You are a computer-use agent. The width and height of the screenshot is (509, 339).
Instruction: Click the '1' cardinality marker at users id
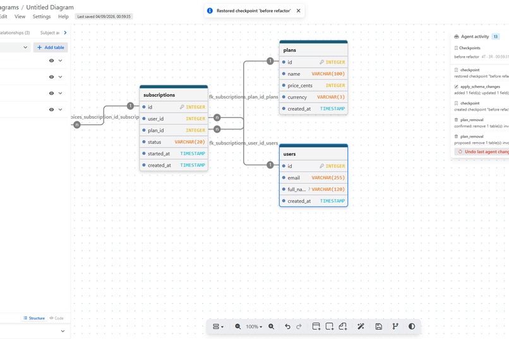pyautogui.click(x=270, y=165)
